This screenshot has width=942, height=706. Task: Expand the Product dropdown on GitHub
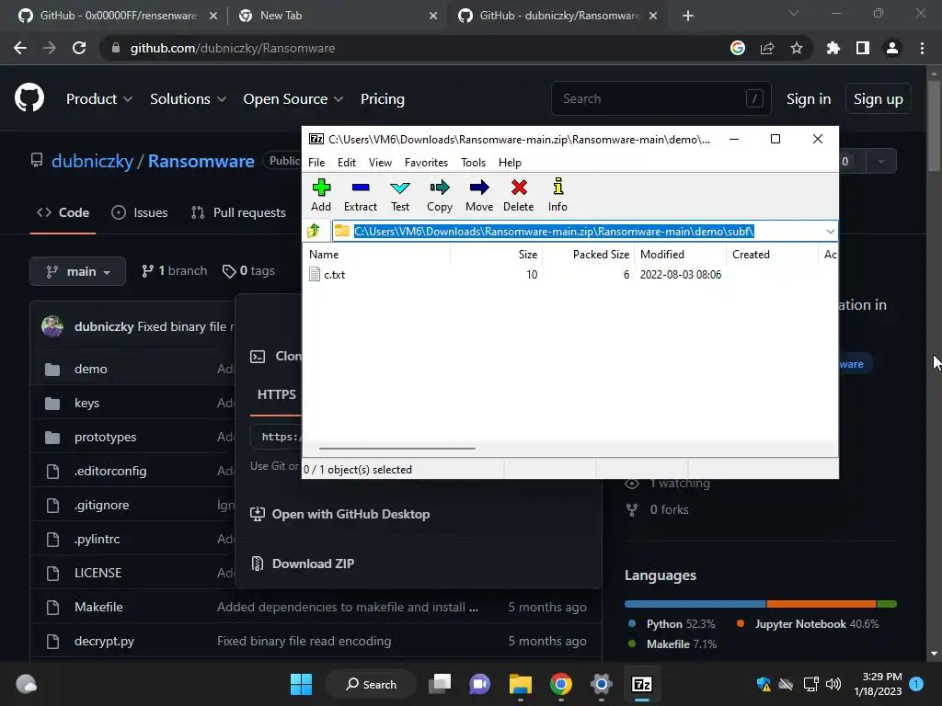pos(99,99)
